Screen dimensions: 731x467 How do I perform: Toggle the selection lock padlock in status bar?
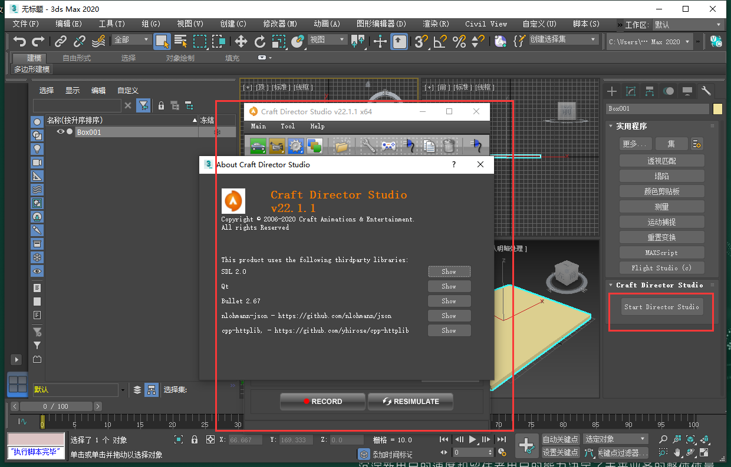pos(195,439)
